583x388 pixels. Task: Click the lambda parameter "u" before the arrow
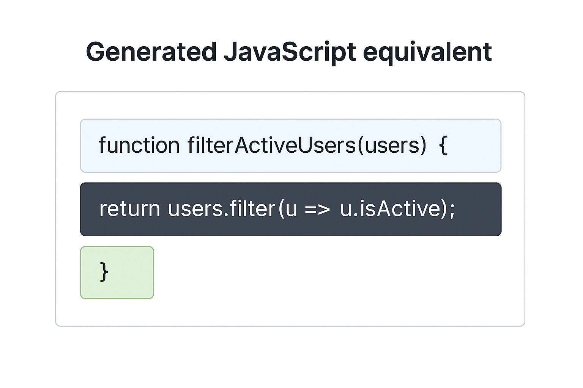(291, 210)
